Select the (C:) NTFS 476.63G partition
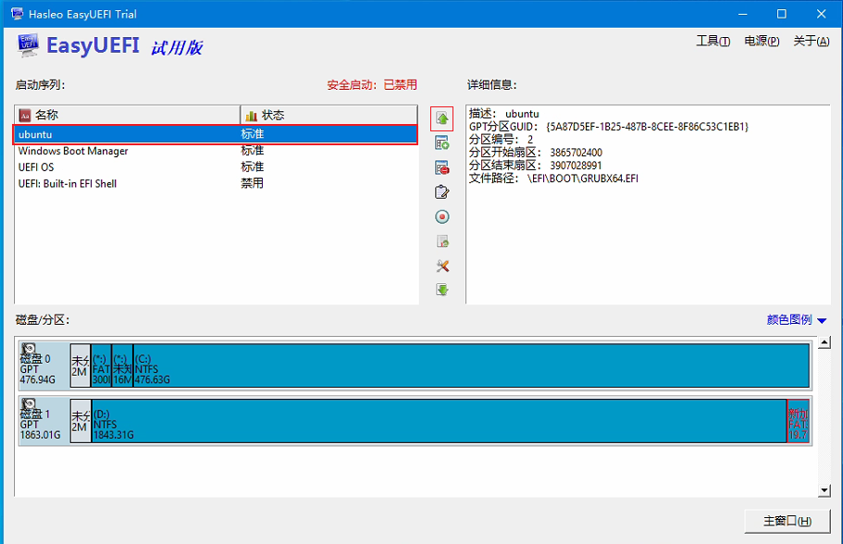Viewport: 843px width, 544px height. pyautogui.click(x=471, y=365)
